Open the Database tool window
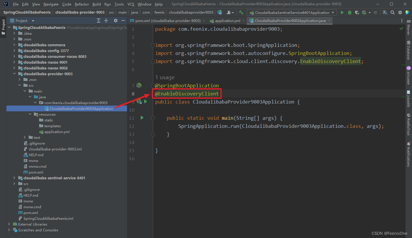The width and height of the screenshot is (412, 238). (409, 50)
